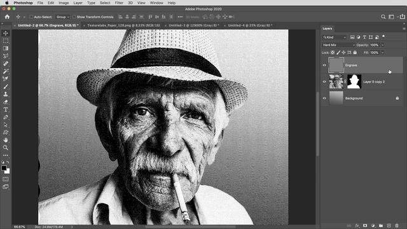
Task: Set the background color swatch
Action: click(8, 171)
